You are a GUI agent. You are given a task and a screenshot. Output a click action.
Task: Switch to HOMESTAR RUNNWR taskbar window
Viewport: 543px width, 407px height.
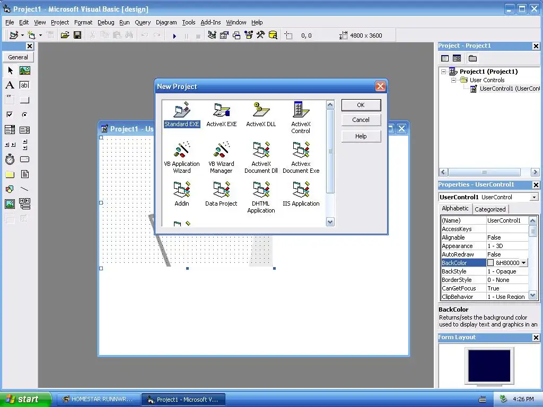(x=98, y=400)
